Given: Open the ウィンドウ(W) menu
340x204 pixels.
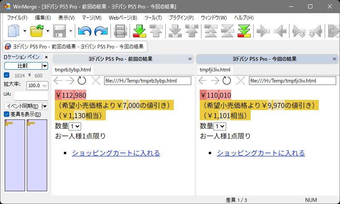Looking at the screenshot, I should click(214, 18).
